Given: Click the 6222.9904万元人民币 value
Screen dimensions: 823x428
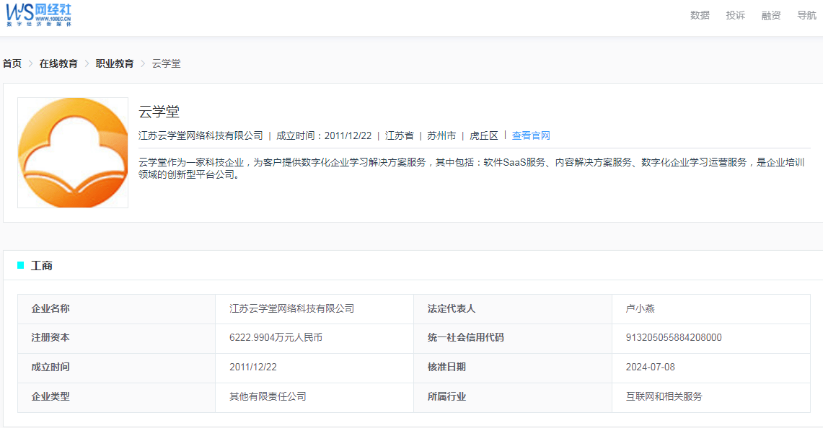Looking at the screenshot, I should pos(276,338).
